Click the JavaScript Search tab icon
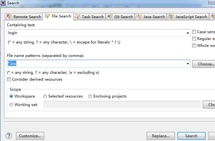Screen dimensions: 215x141 tap(171, 17)
